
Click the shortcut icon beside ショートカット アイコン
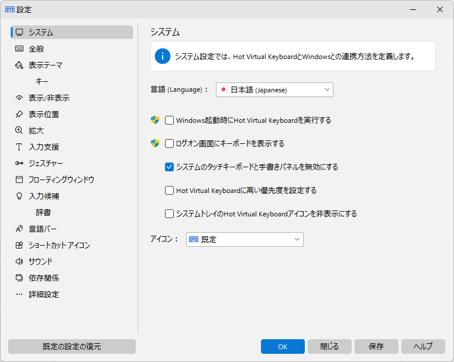(19, 245)
